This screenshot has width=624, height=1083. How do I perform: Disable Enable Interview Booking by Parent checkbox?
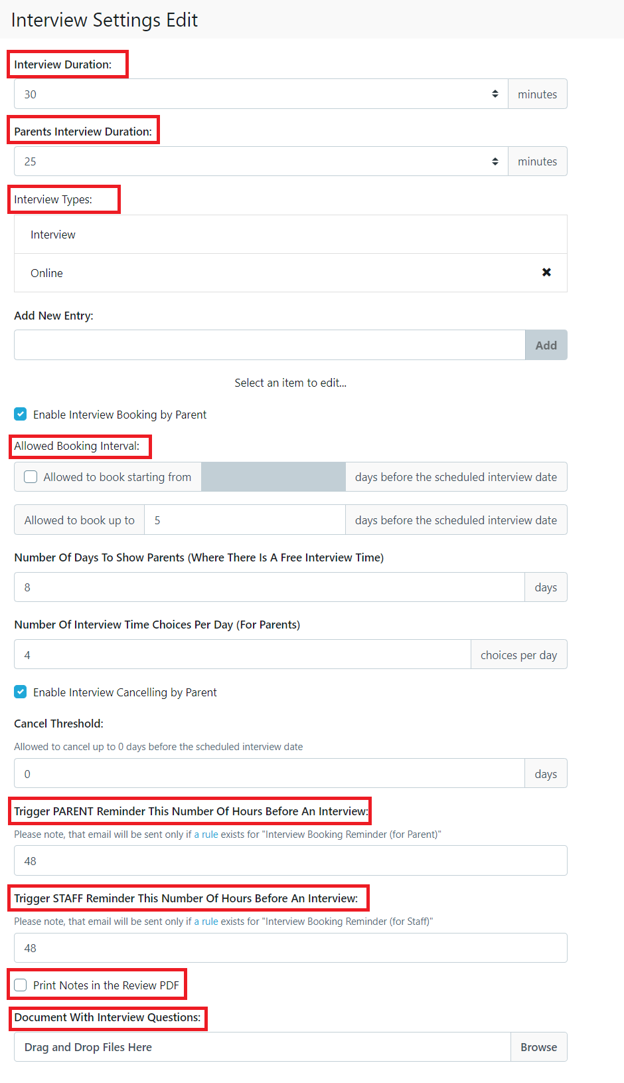tap(21, 415)
